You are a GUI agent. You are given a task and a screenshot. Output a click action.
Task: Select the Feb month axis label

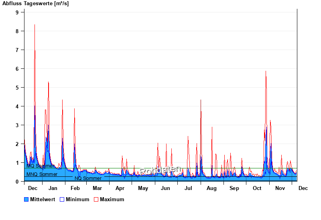point(75,188)
